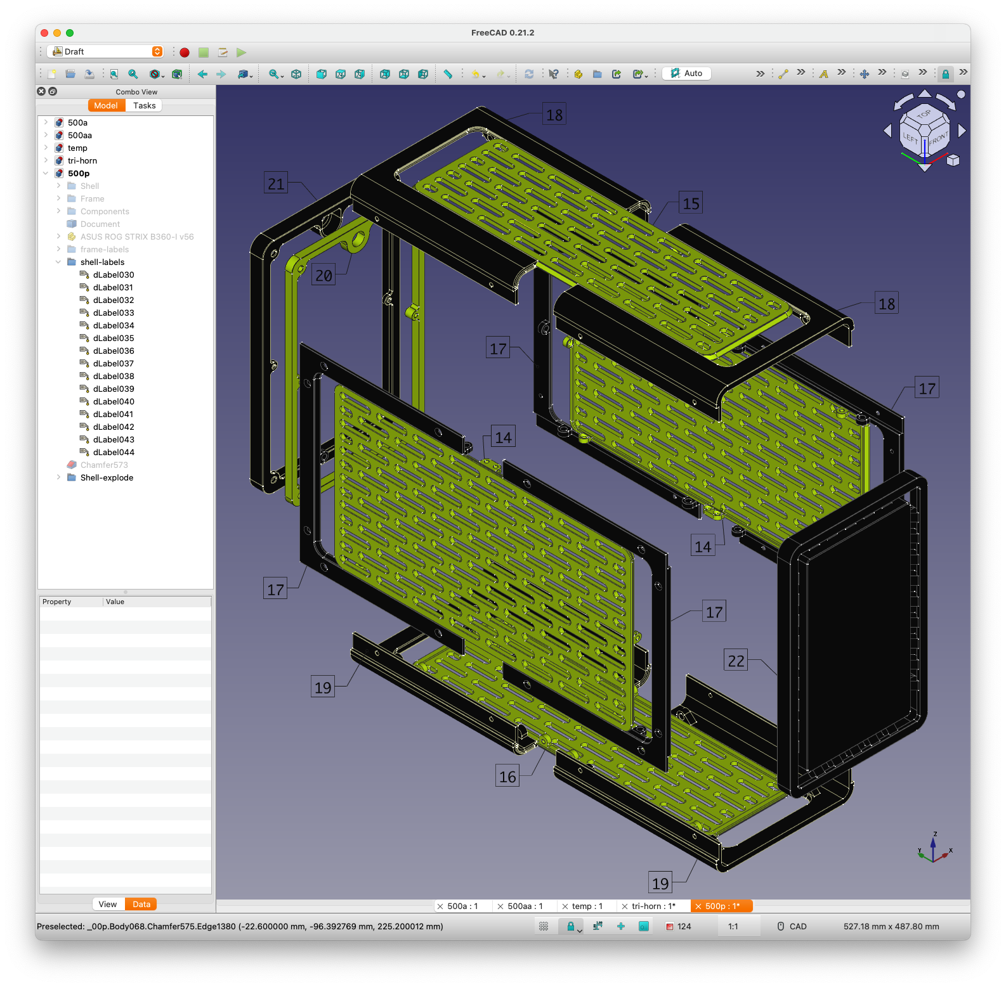
Task: Click the Draft line tool icon
Action: click(x=783, y=74)
